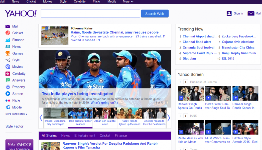
Task: Go to next Business of Cinema videos
Action: pos(186,82)
